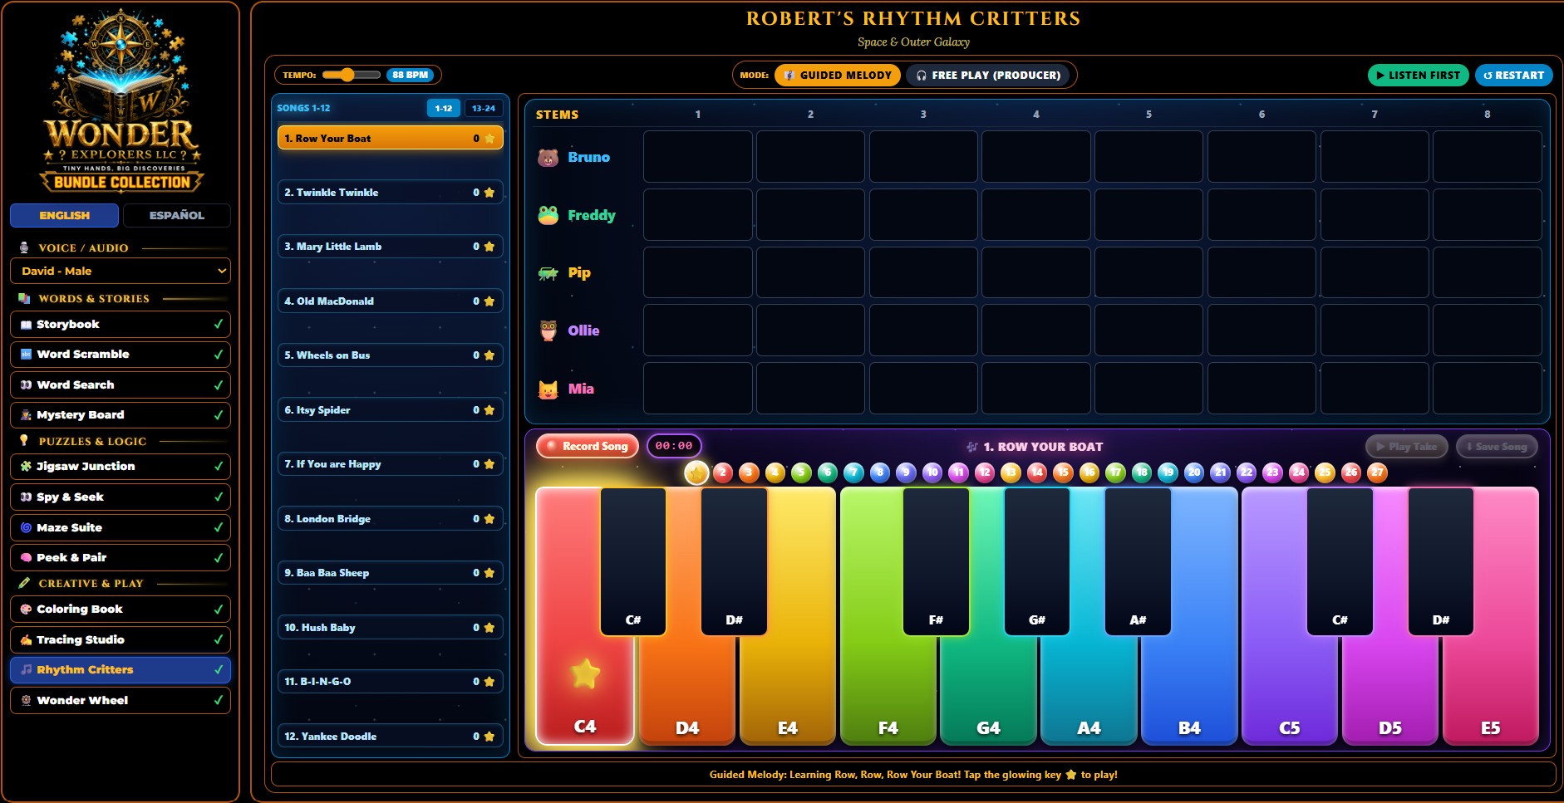Click the 88 BPM tempo value

(411, 75)
